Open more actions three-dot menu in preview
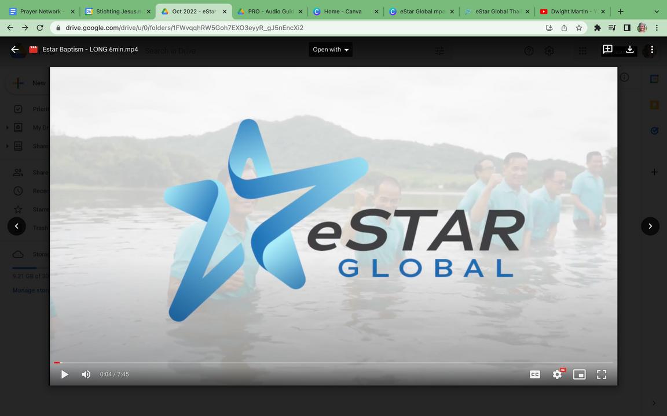Screen dimensions: 667x416 tap(652, 50)
